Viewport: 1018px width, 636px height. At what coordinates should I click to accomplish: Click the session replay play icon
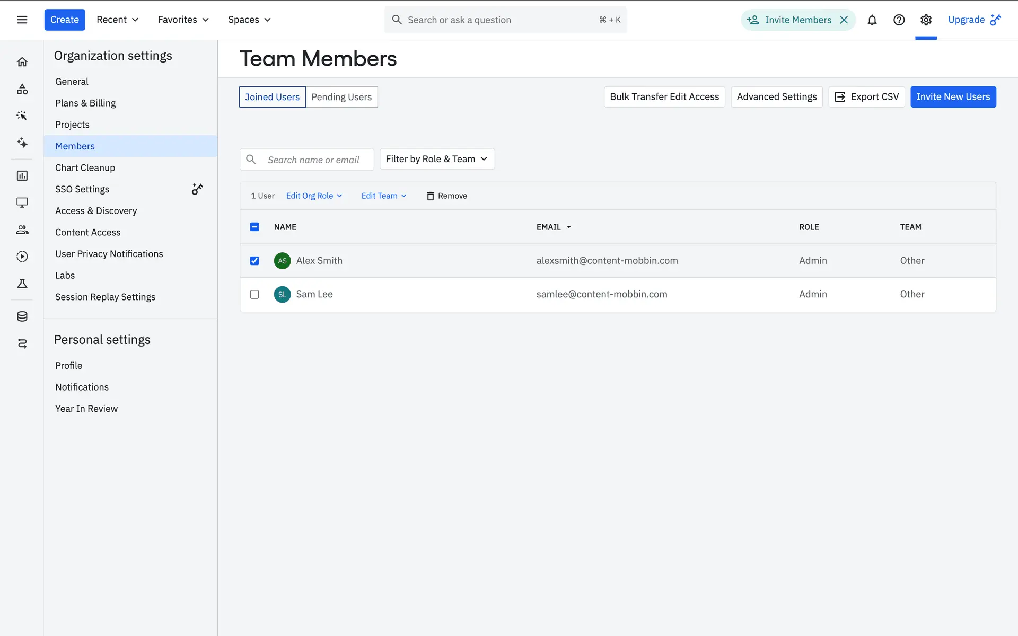coord(22,257)
